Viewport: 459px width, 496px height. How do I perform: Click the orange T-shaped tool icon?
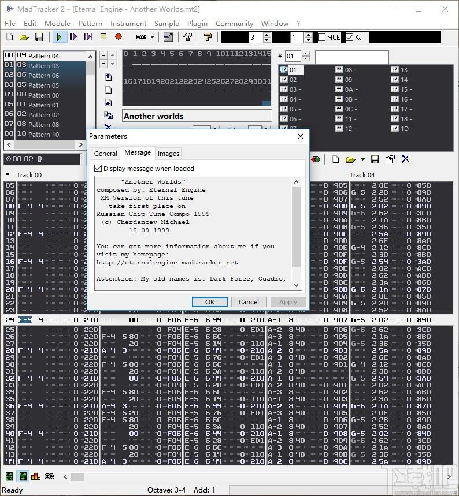pyautogui.click(x=208, y=38)
